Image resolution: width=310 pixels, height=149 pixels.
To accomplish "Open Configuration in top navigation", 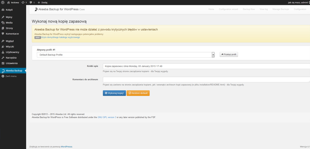I will (300, 9).
